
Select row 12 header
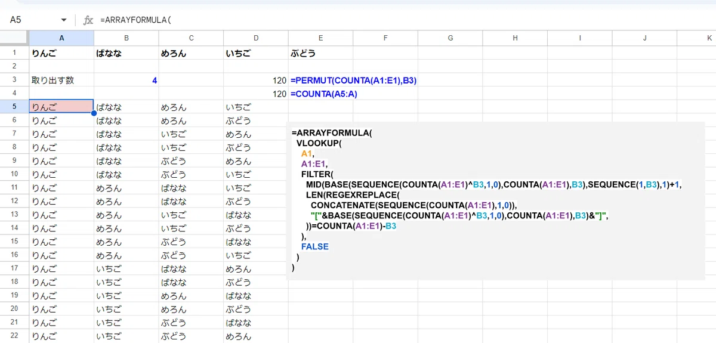click(x=14, y=201)
